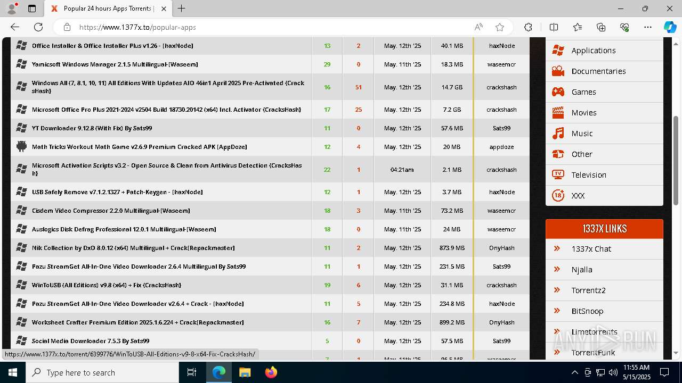Select the Popular 24 hours Apps Torrents tab
Screen dimensions: 682x383
(108, 9)
